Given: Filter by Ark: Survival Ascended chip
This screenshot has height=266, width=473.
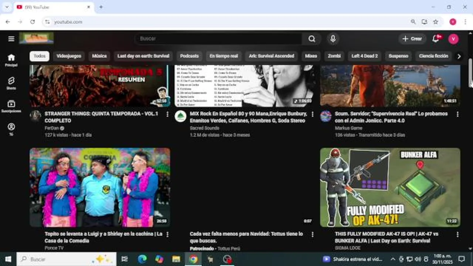Looking at the screenshot, I should click(x=272, y=56).
